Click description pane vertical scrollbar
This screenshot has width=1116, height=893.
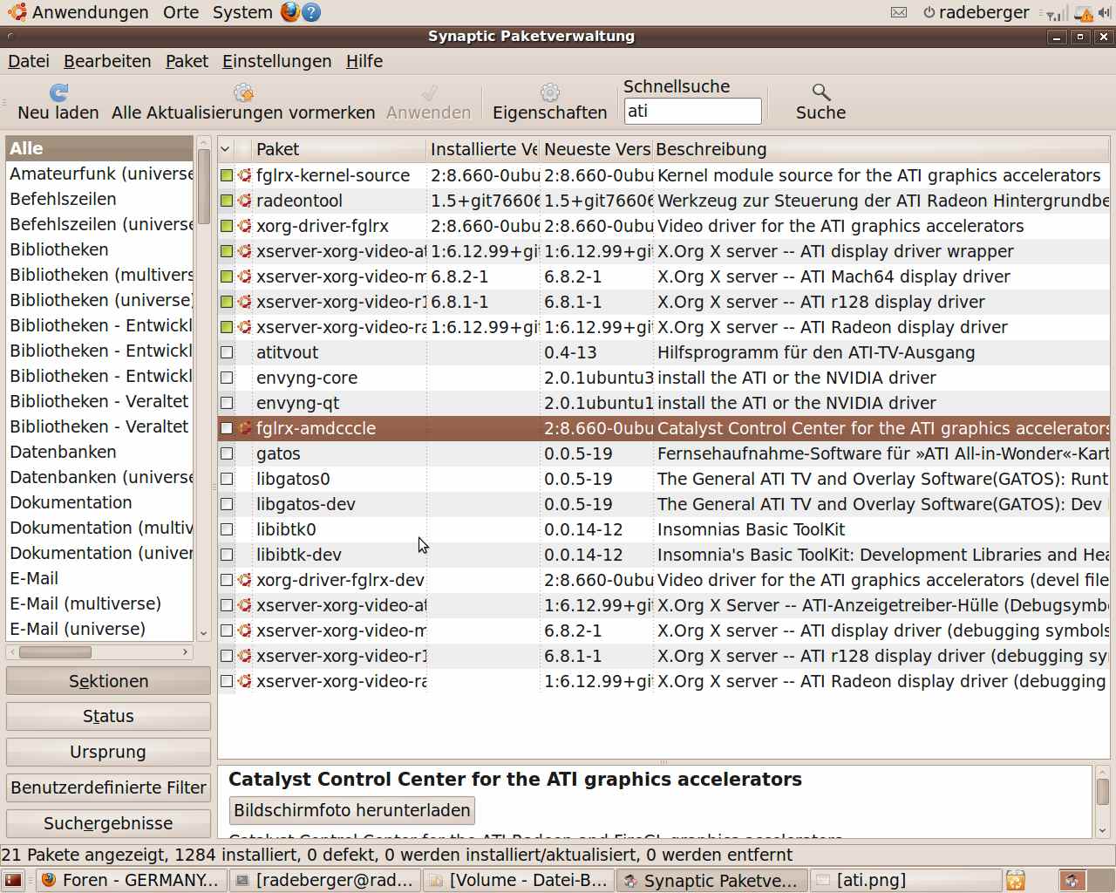click(x=1102, y=792)
